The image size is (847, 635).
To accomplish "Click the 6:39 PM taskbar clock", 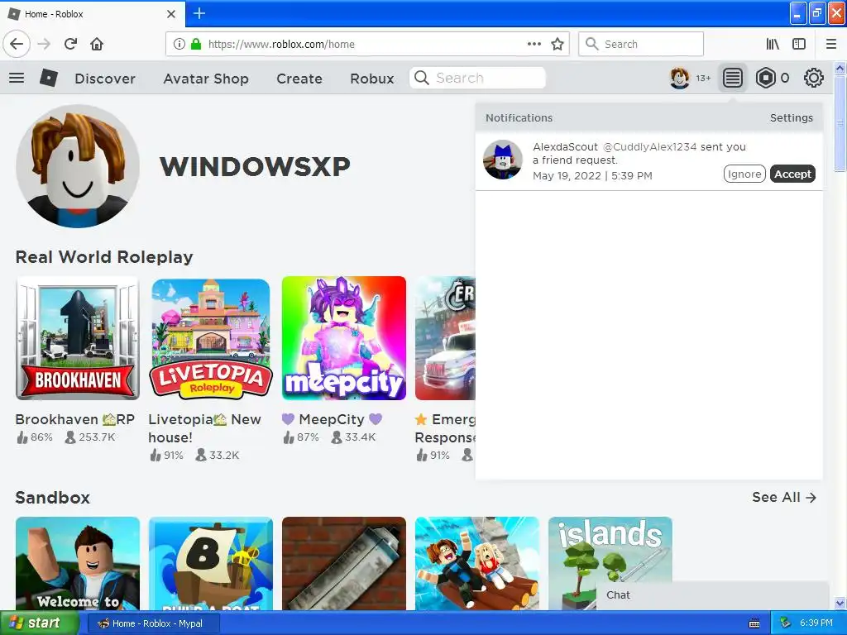I will pos(816,623).
